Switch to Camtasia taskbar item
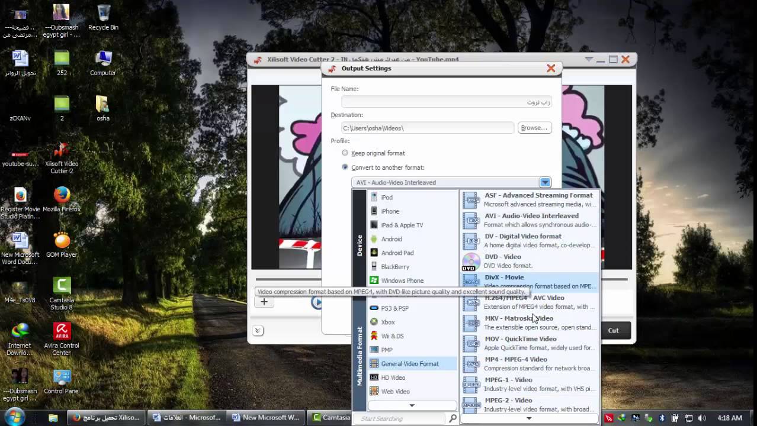The image size is (757, 426). pos(330,417)
